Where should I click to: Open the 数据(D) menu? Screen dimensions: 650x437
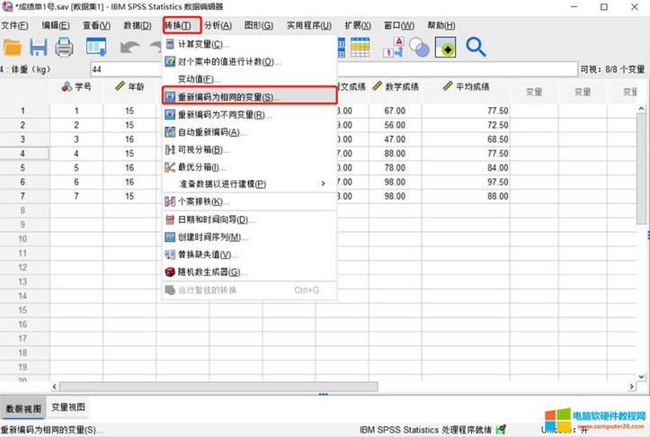138,25
